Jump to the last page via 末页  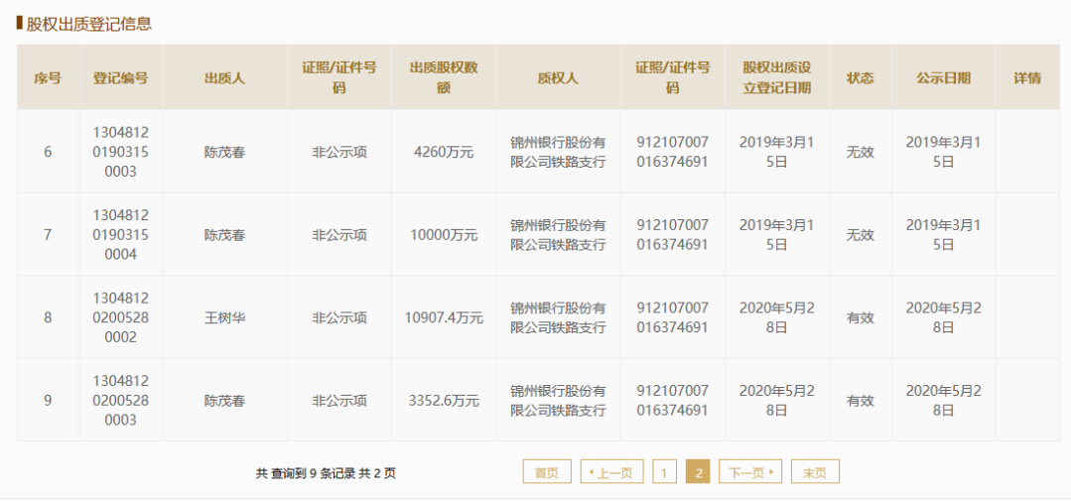815,471
